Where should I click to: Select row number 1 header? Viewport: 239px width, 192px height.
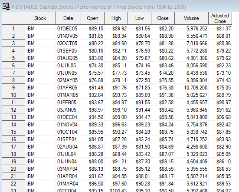click(13, 29)
